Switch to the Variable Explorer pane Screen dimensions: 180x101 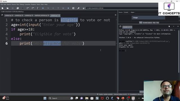[x=147, y=23]
